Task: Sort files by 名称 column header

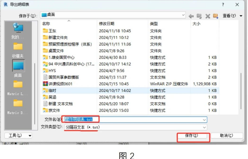Action: point(69,24)
